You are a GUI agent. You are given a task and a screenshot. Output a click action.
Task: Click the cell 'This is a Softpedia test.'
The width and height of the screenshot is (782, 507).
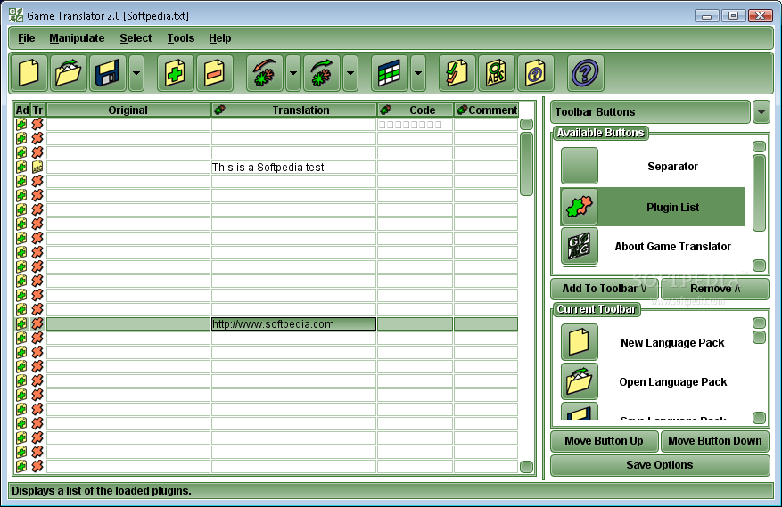293,167
